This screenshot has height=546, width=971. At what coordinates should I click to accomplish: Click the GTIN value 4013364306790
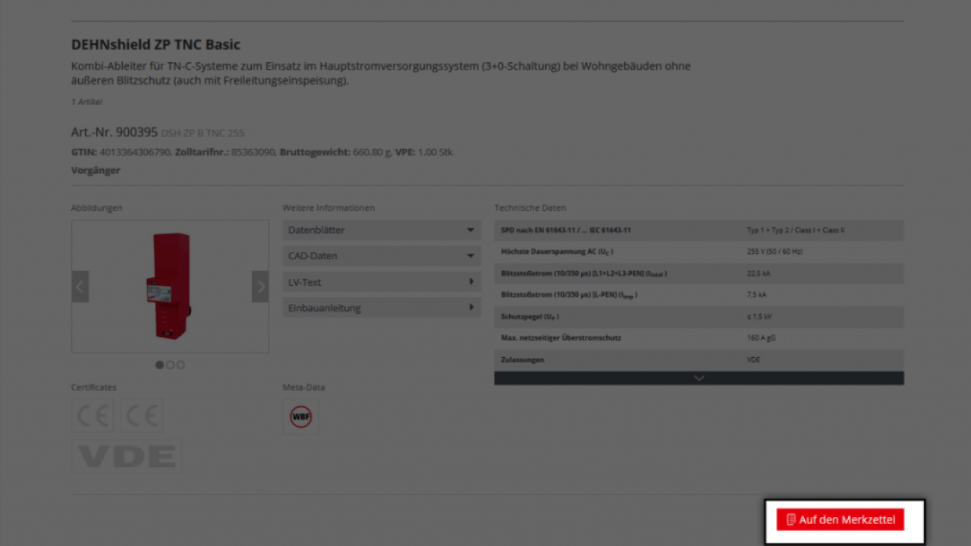pos(136,152)
